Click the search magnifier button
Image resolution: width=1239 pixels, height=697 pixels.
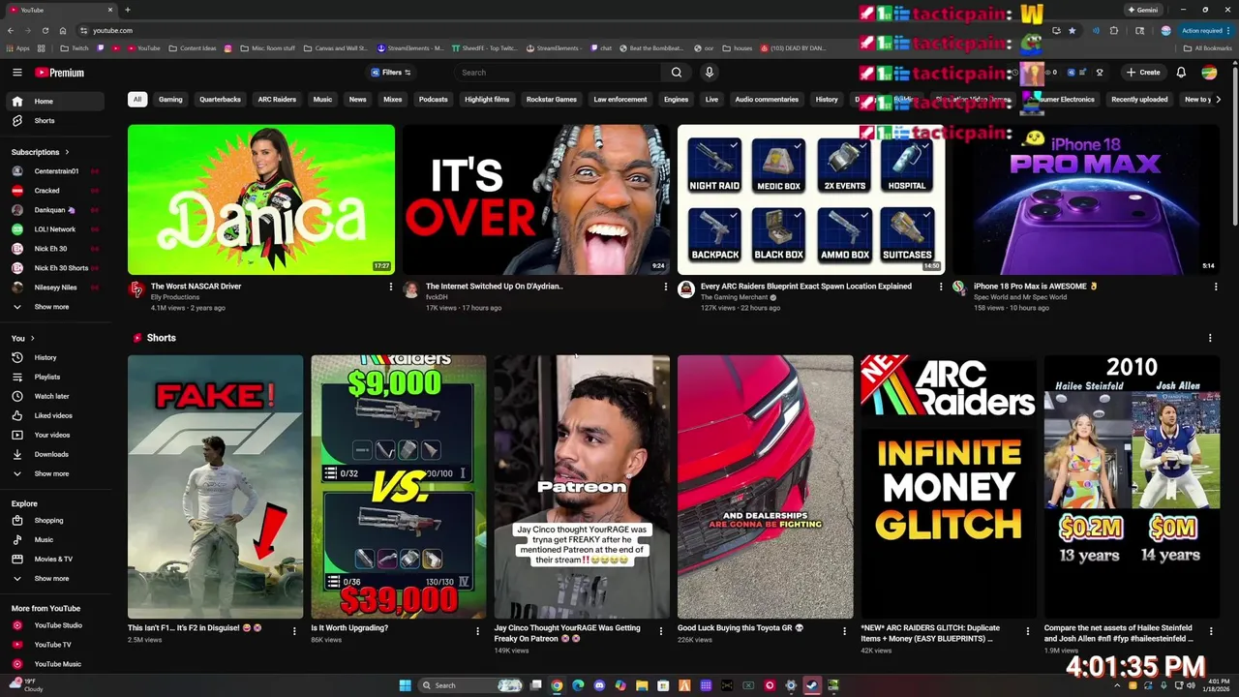(677, 73)
